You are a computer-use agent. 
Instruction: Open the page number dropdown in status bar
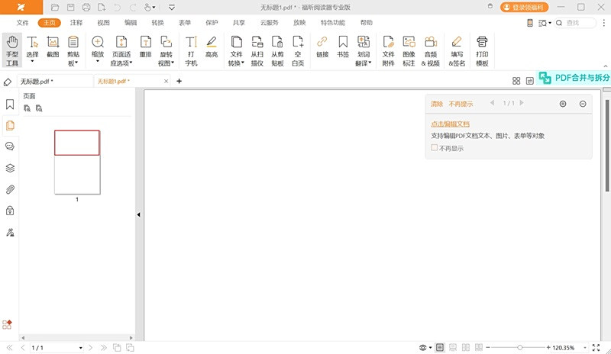(81, 348)
